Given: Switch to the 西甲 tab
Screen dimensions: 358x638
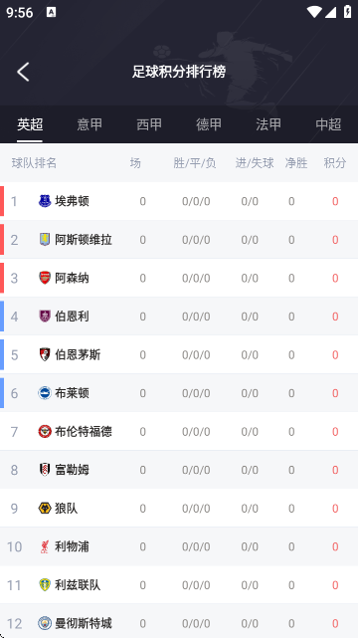Looking at the screenshot, I should coord(149,124).
